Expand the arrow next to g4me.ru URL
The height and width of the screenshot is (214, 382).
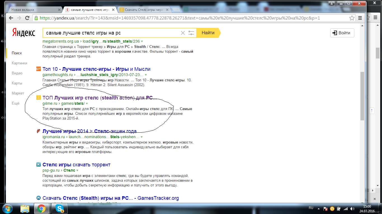pyautogui.click(x=87, y=104)
